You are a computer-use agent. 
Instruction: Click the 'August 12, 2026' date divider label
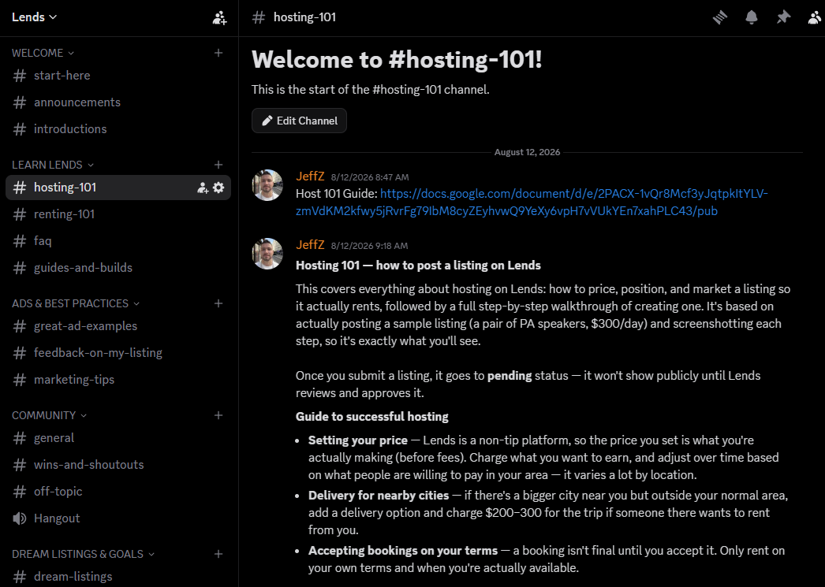coord(527,152)
